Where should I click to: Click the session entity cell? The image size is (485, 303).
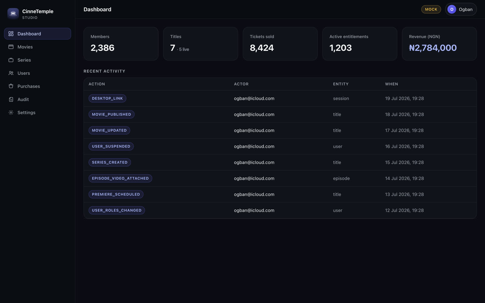[341, 98]
